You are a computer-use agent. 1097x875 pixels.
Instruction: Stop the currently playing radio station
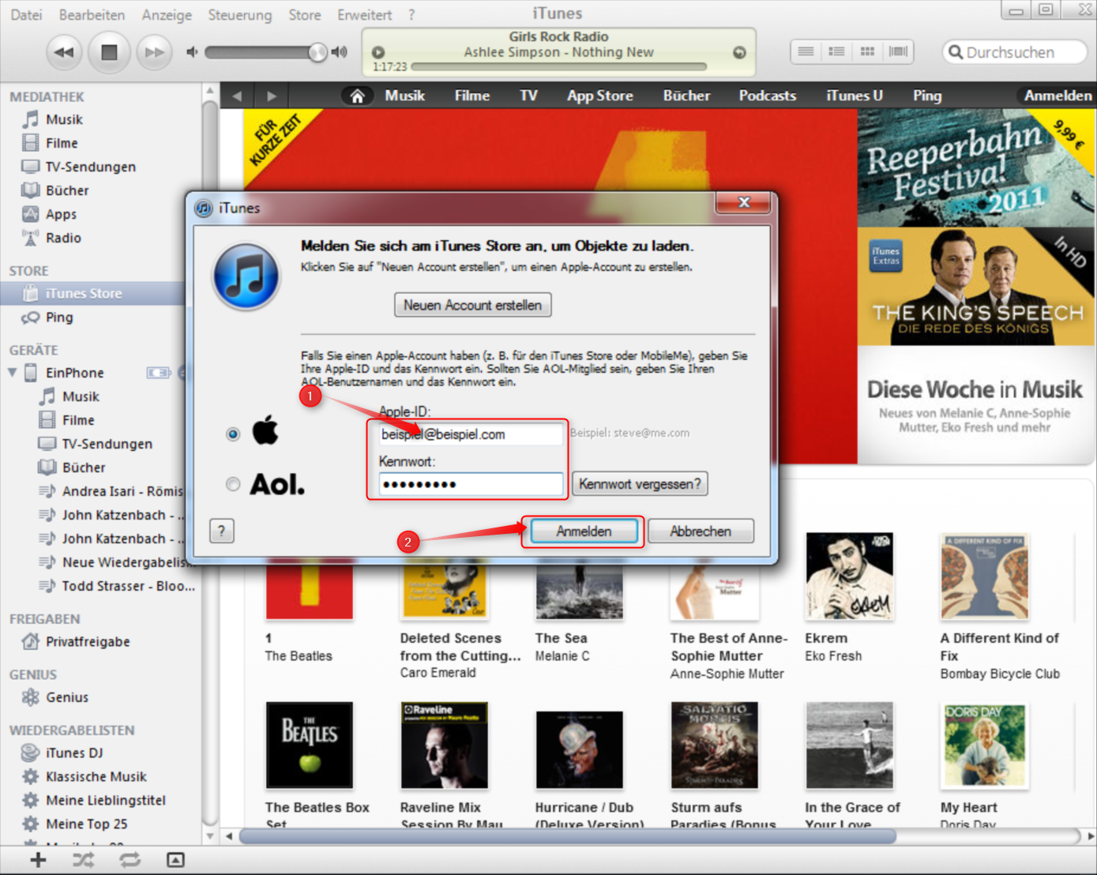click(x=109, y=51)
